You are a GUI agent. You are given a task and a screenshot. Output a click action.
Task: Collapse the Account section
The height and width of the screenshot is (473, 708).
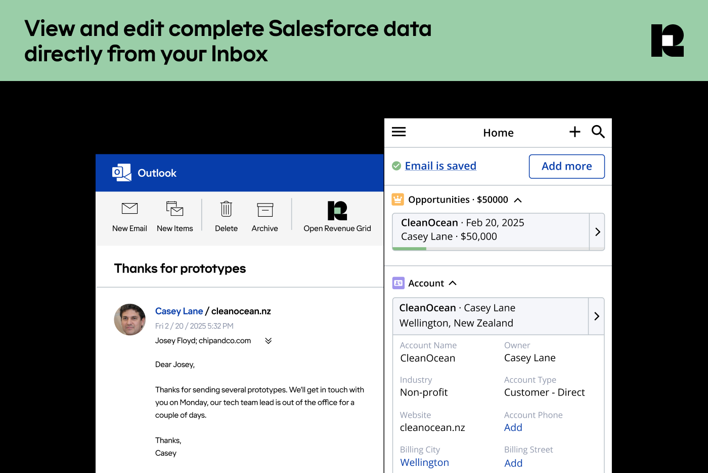pos(453,283)
